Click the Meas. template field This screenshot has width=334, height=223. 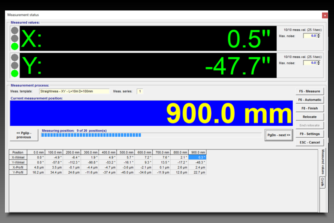pyautogui.click(x=74, y=91)
